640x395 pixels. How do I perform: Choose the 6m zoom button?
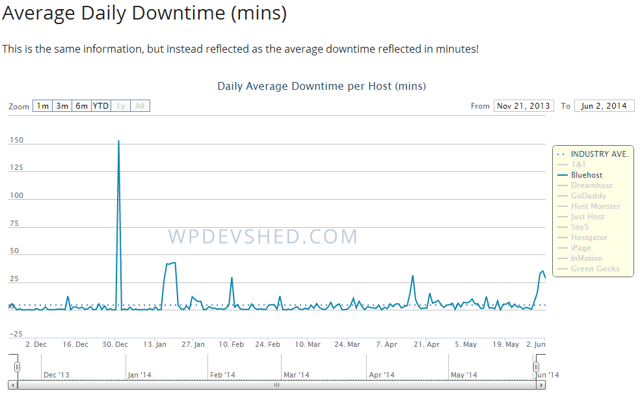tap(81, 106)
